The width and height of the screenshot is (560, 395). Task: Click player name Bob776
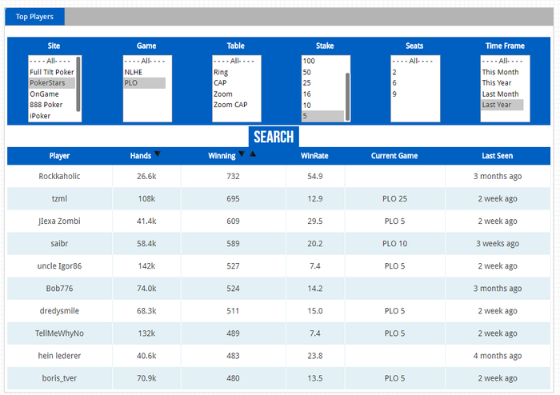59,289
